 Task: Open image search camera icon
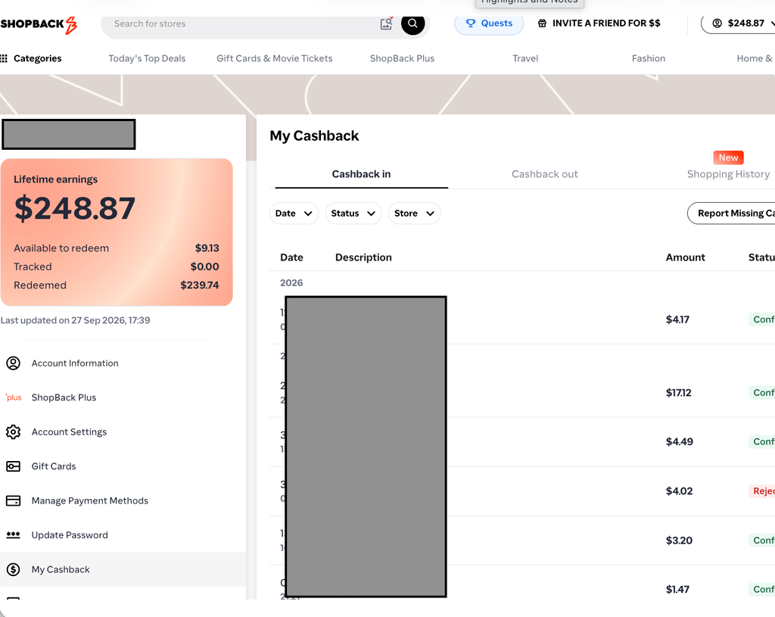coord(387,23)
